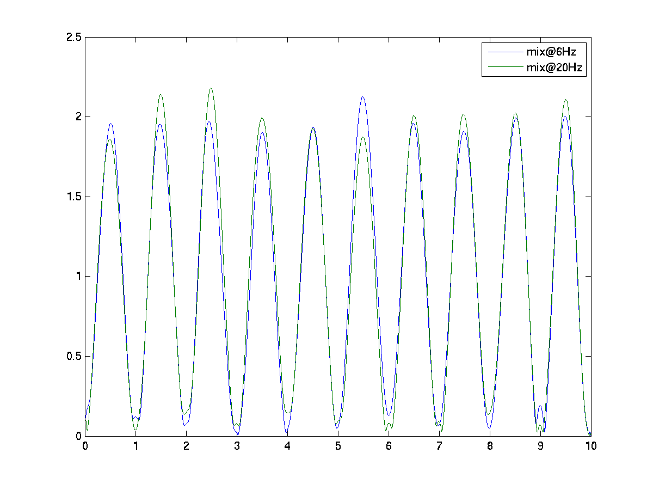
Task: Click x-axis tick label 1
Action: coord(136,446)
